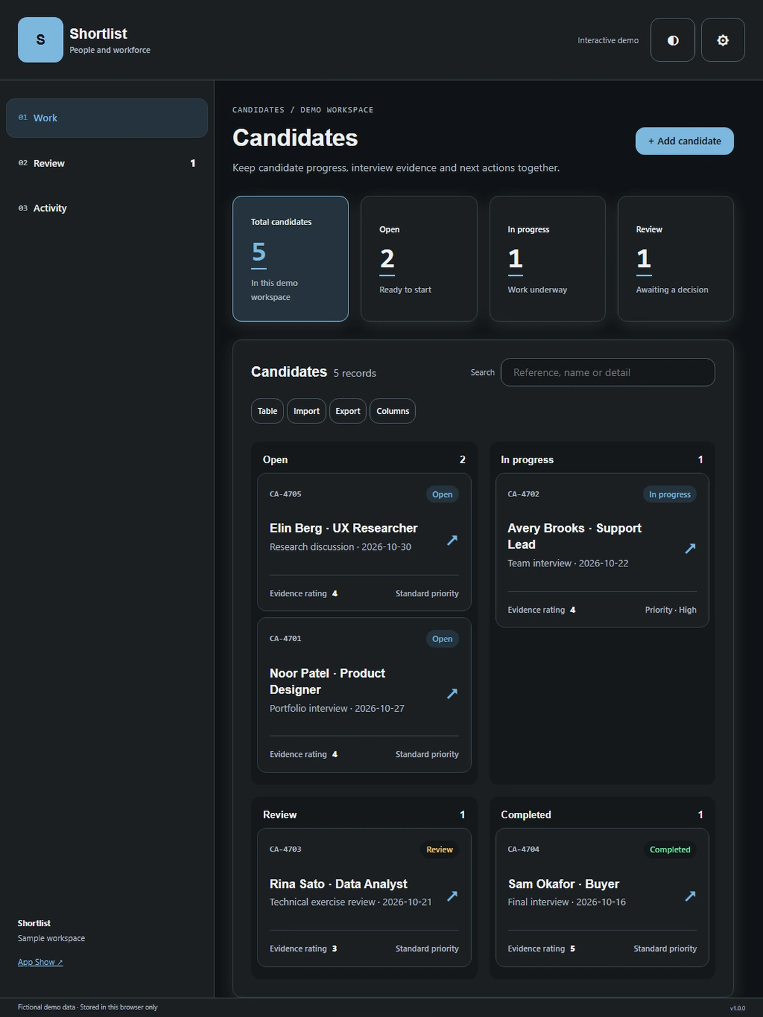Click the Export button
The width and height of the screenshot is (763, 1017).
[348, 411]
